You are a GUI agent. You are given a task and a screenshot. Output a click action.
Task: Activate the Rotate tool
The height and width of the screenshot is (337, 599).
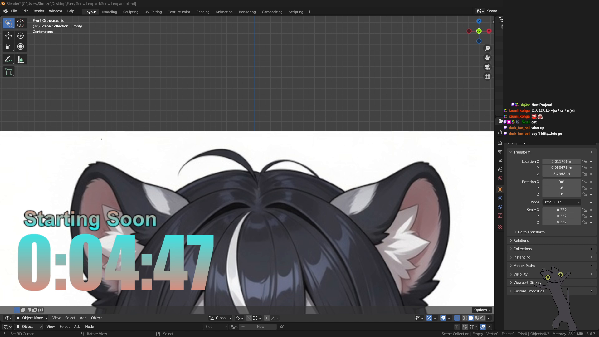click(21, 36)
